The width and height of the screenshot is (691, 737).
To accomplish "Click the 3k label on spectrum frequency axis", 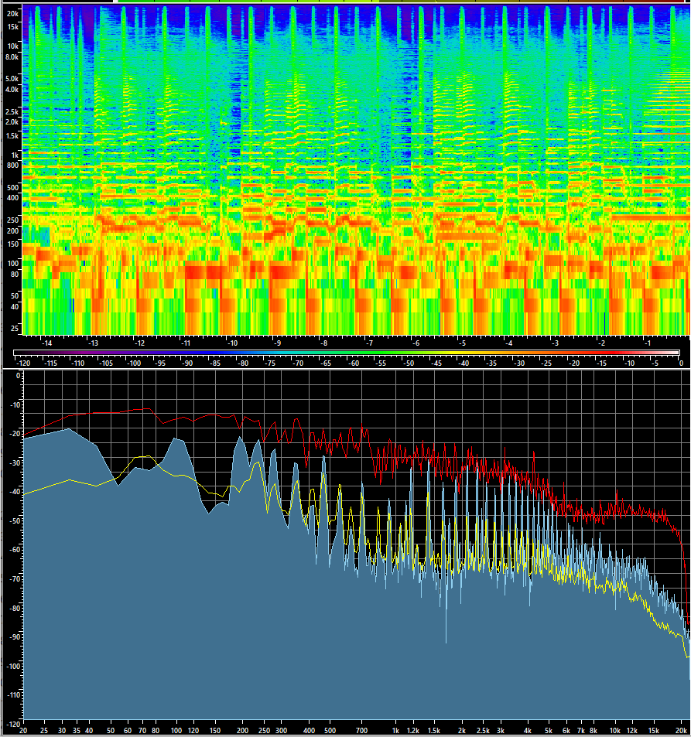I will click(501, 731).
